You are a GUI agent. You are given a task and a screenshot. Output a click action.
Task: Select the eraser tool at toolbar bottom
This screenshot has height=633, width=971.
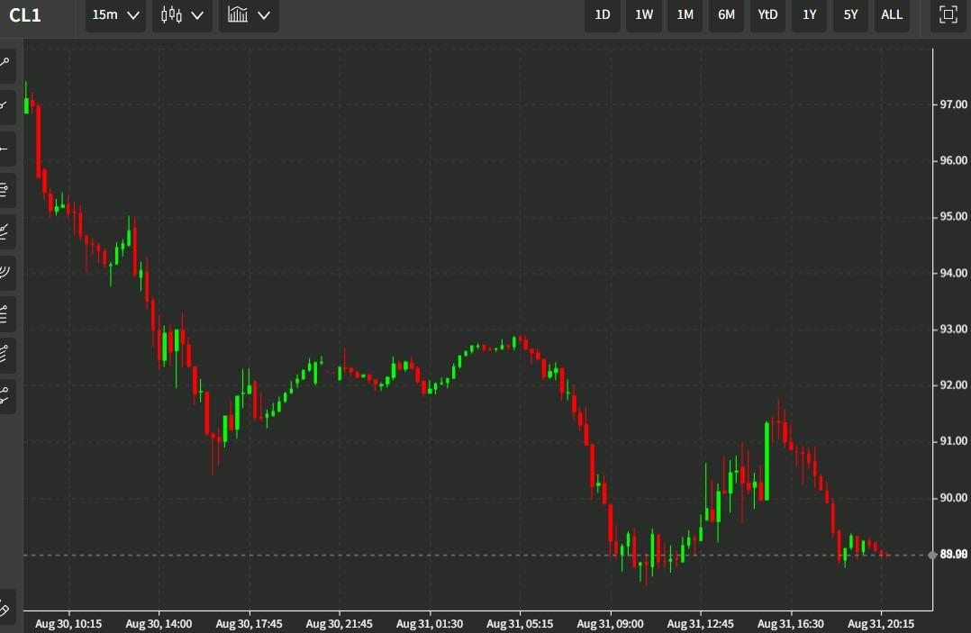[x=5, y=609]
